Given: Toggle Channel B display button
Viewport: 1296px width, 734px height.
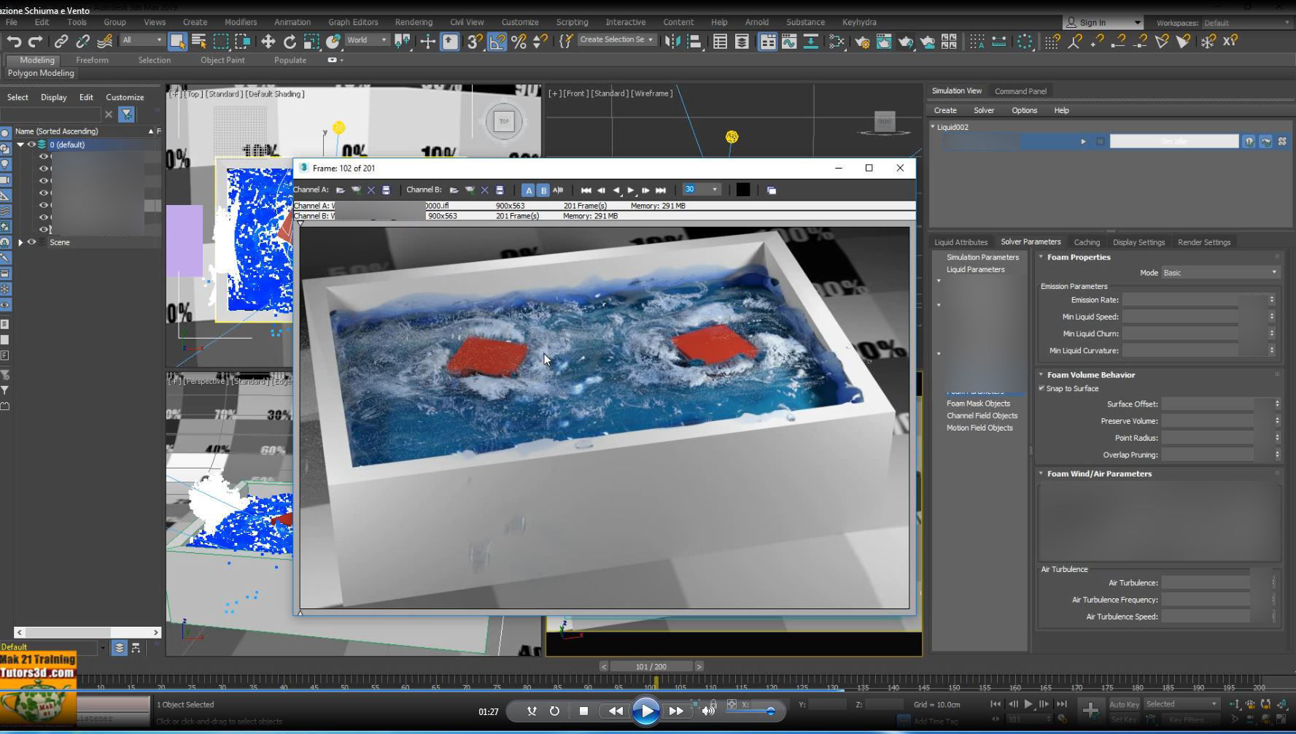Looking at the screenshot, I should 543,190.
